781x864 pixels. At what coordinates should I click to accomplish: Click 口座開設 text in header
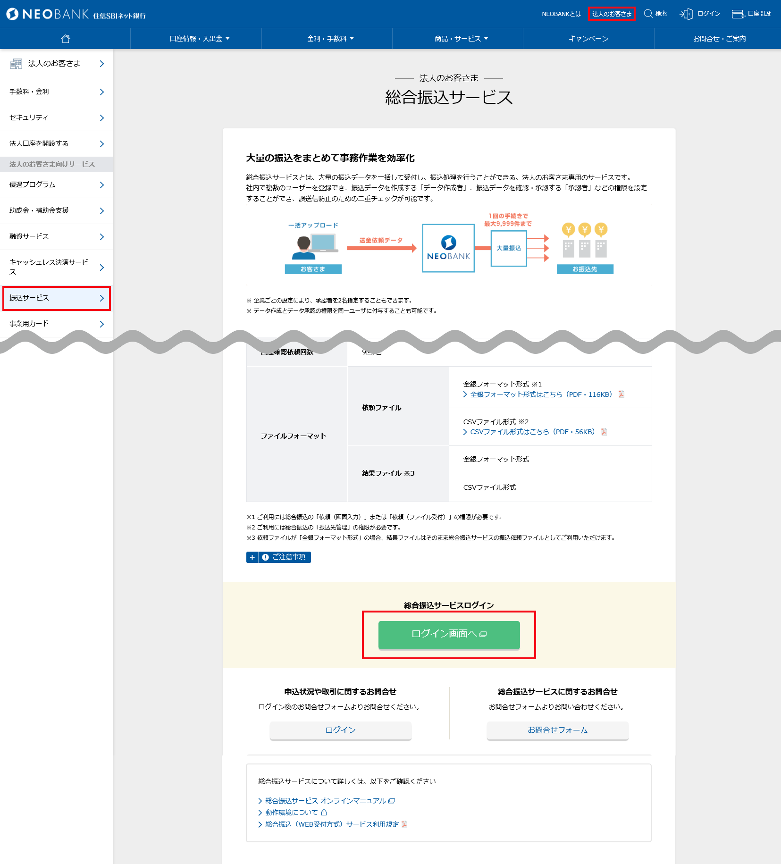point(759,14)
